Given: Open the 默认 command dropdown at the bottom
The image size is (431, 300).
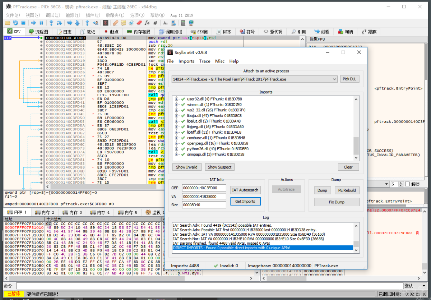Looking at the screenshot, I should (x=416, y=286).
